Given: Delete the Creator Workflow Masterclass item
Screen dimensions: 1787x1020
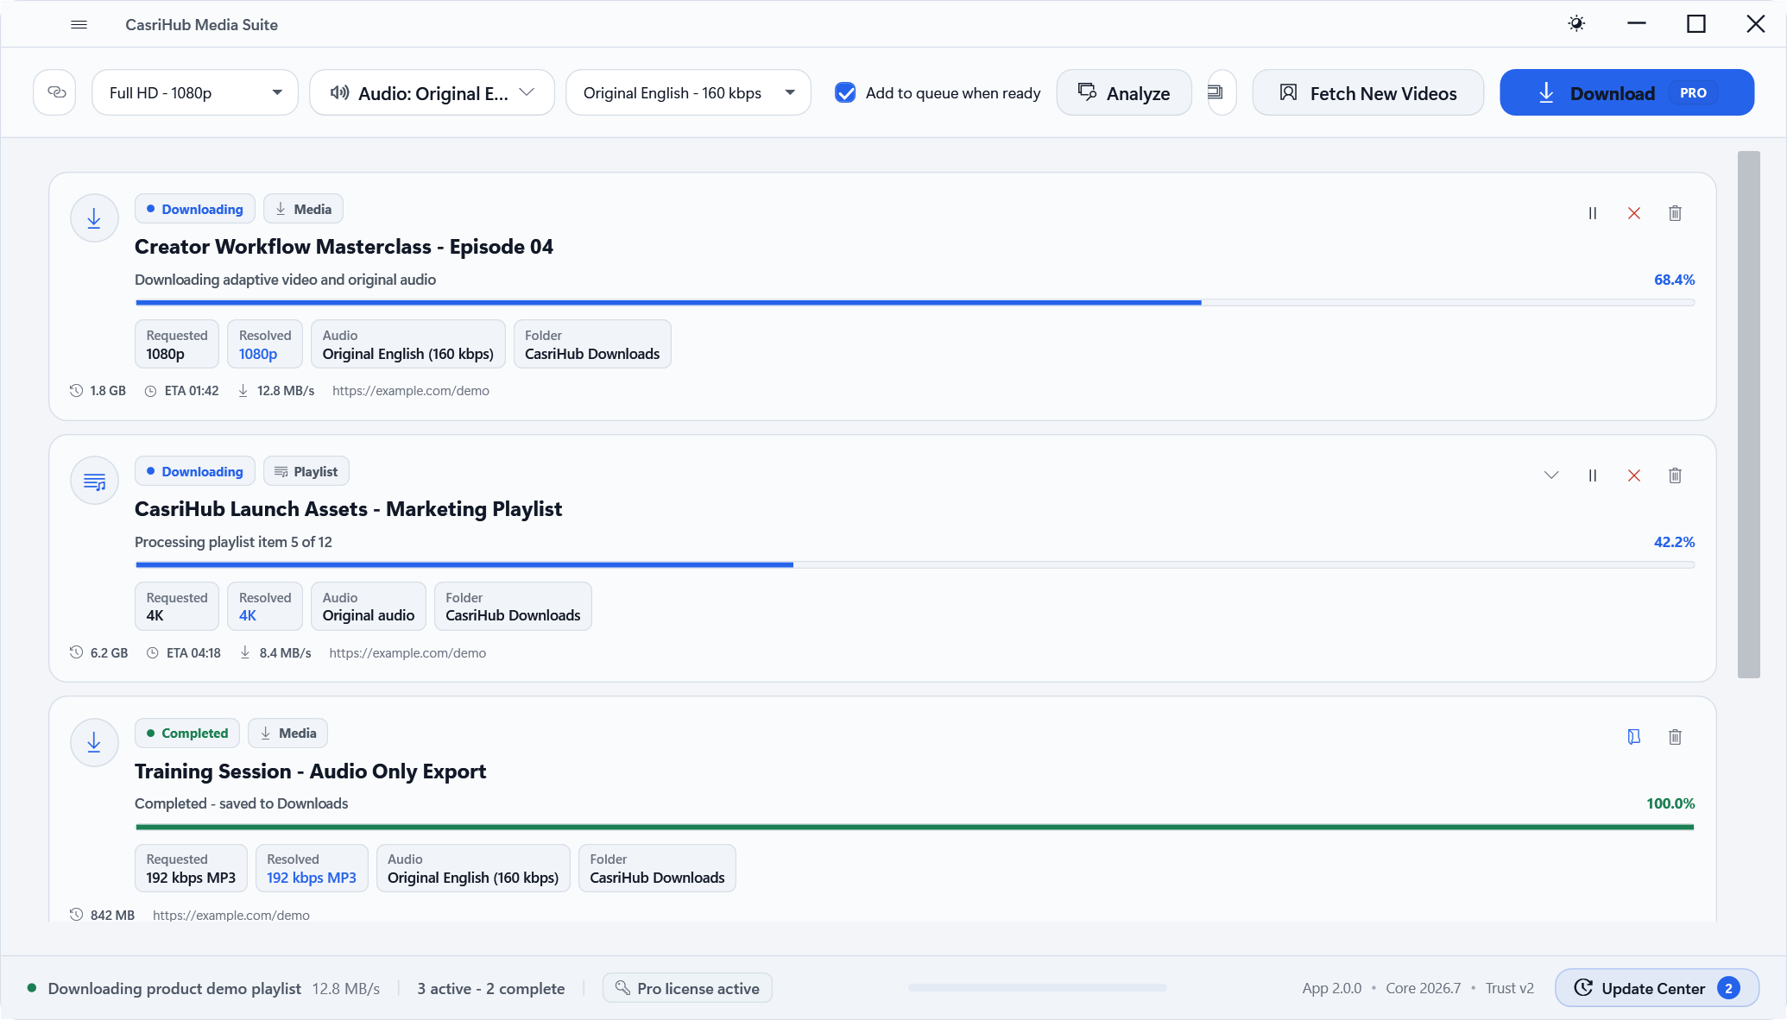Looking at the screenshot, I should (x=1675, y=213).
